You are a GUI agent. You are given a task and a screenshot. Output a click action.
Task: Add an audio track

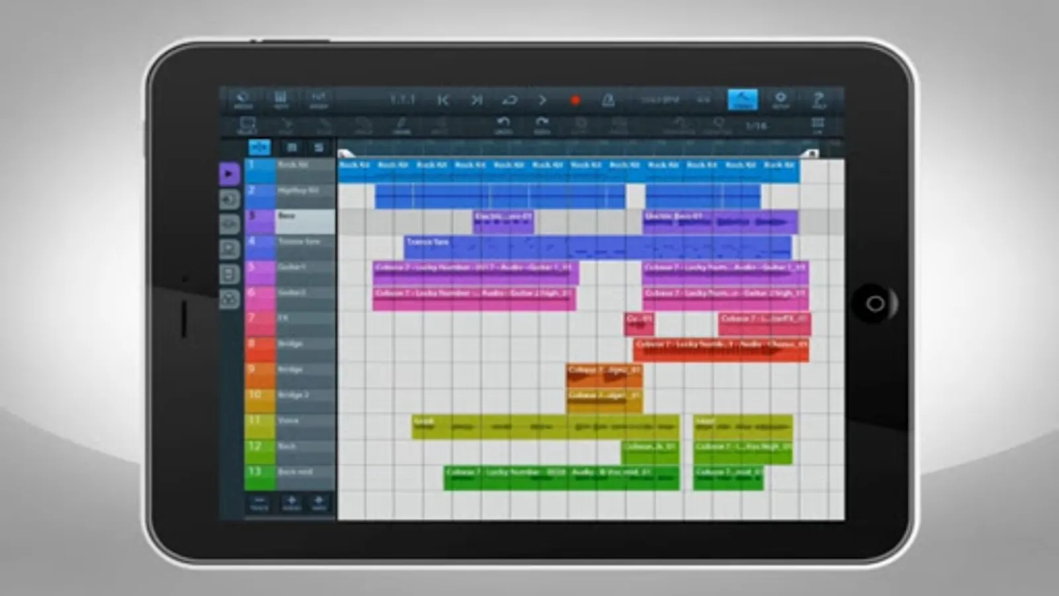click(x=291, y=503)
